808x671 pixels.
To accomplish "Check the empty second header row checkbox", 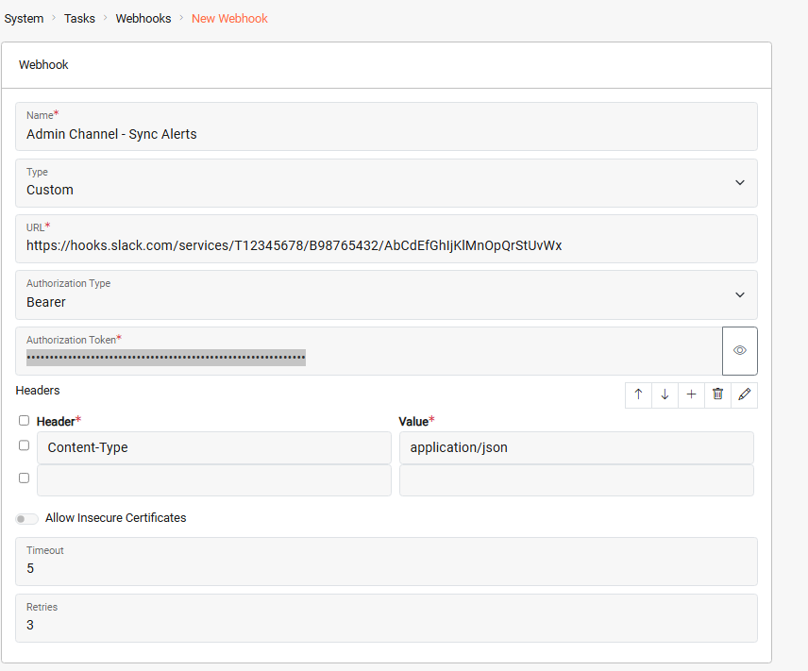I will 24,478.
